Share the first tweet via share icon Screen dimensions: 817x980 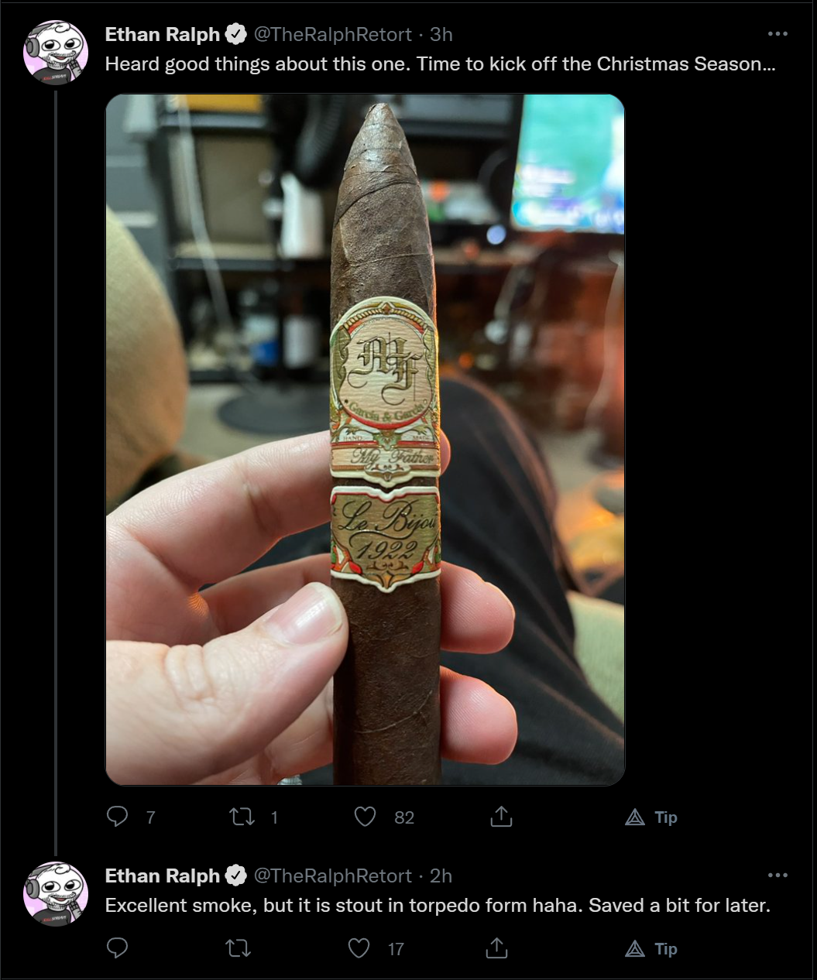coord(501,816)
